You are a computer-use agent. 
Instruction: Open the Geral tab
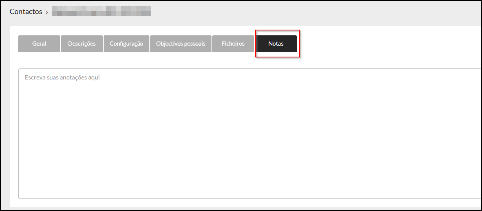click(x=39, y=44)
